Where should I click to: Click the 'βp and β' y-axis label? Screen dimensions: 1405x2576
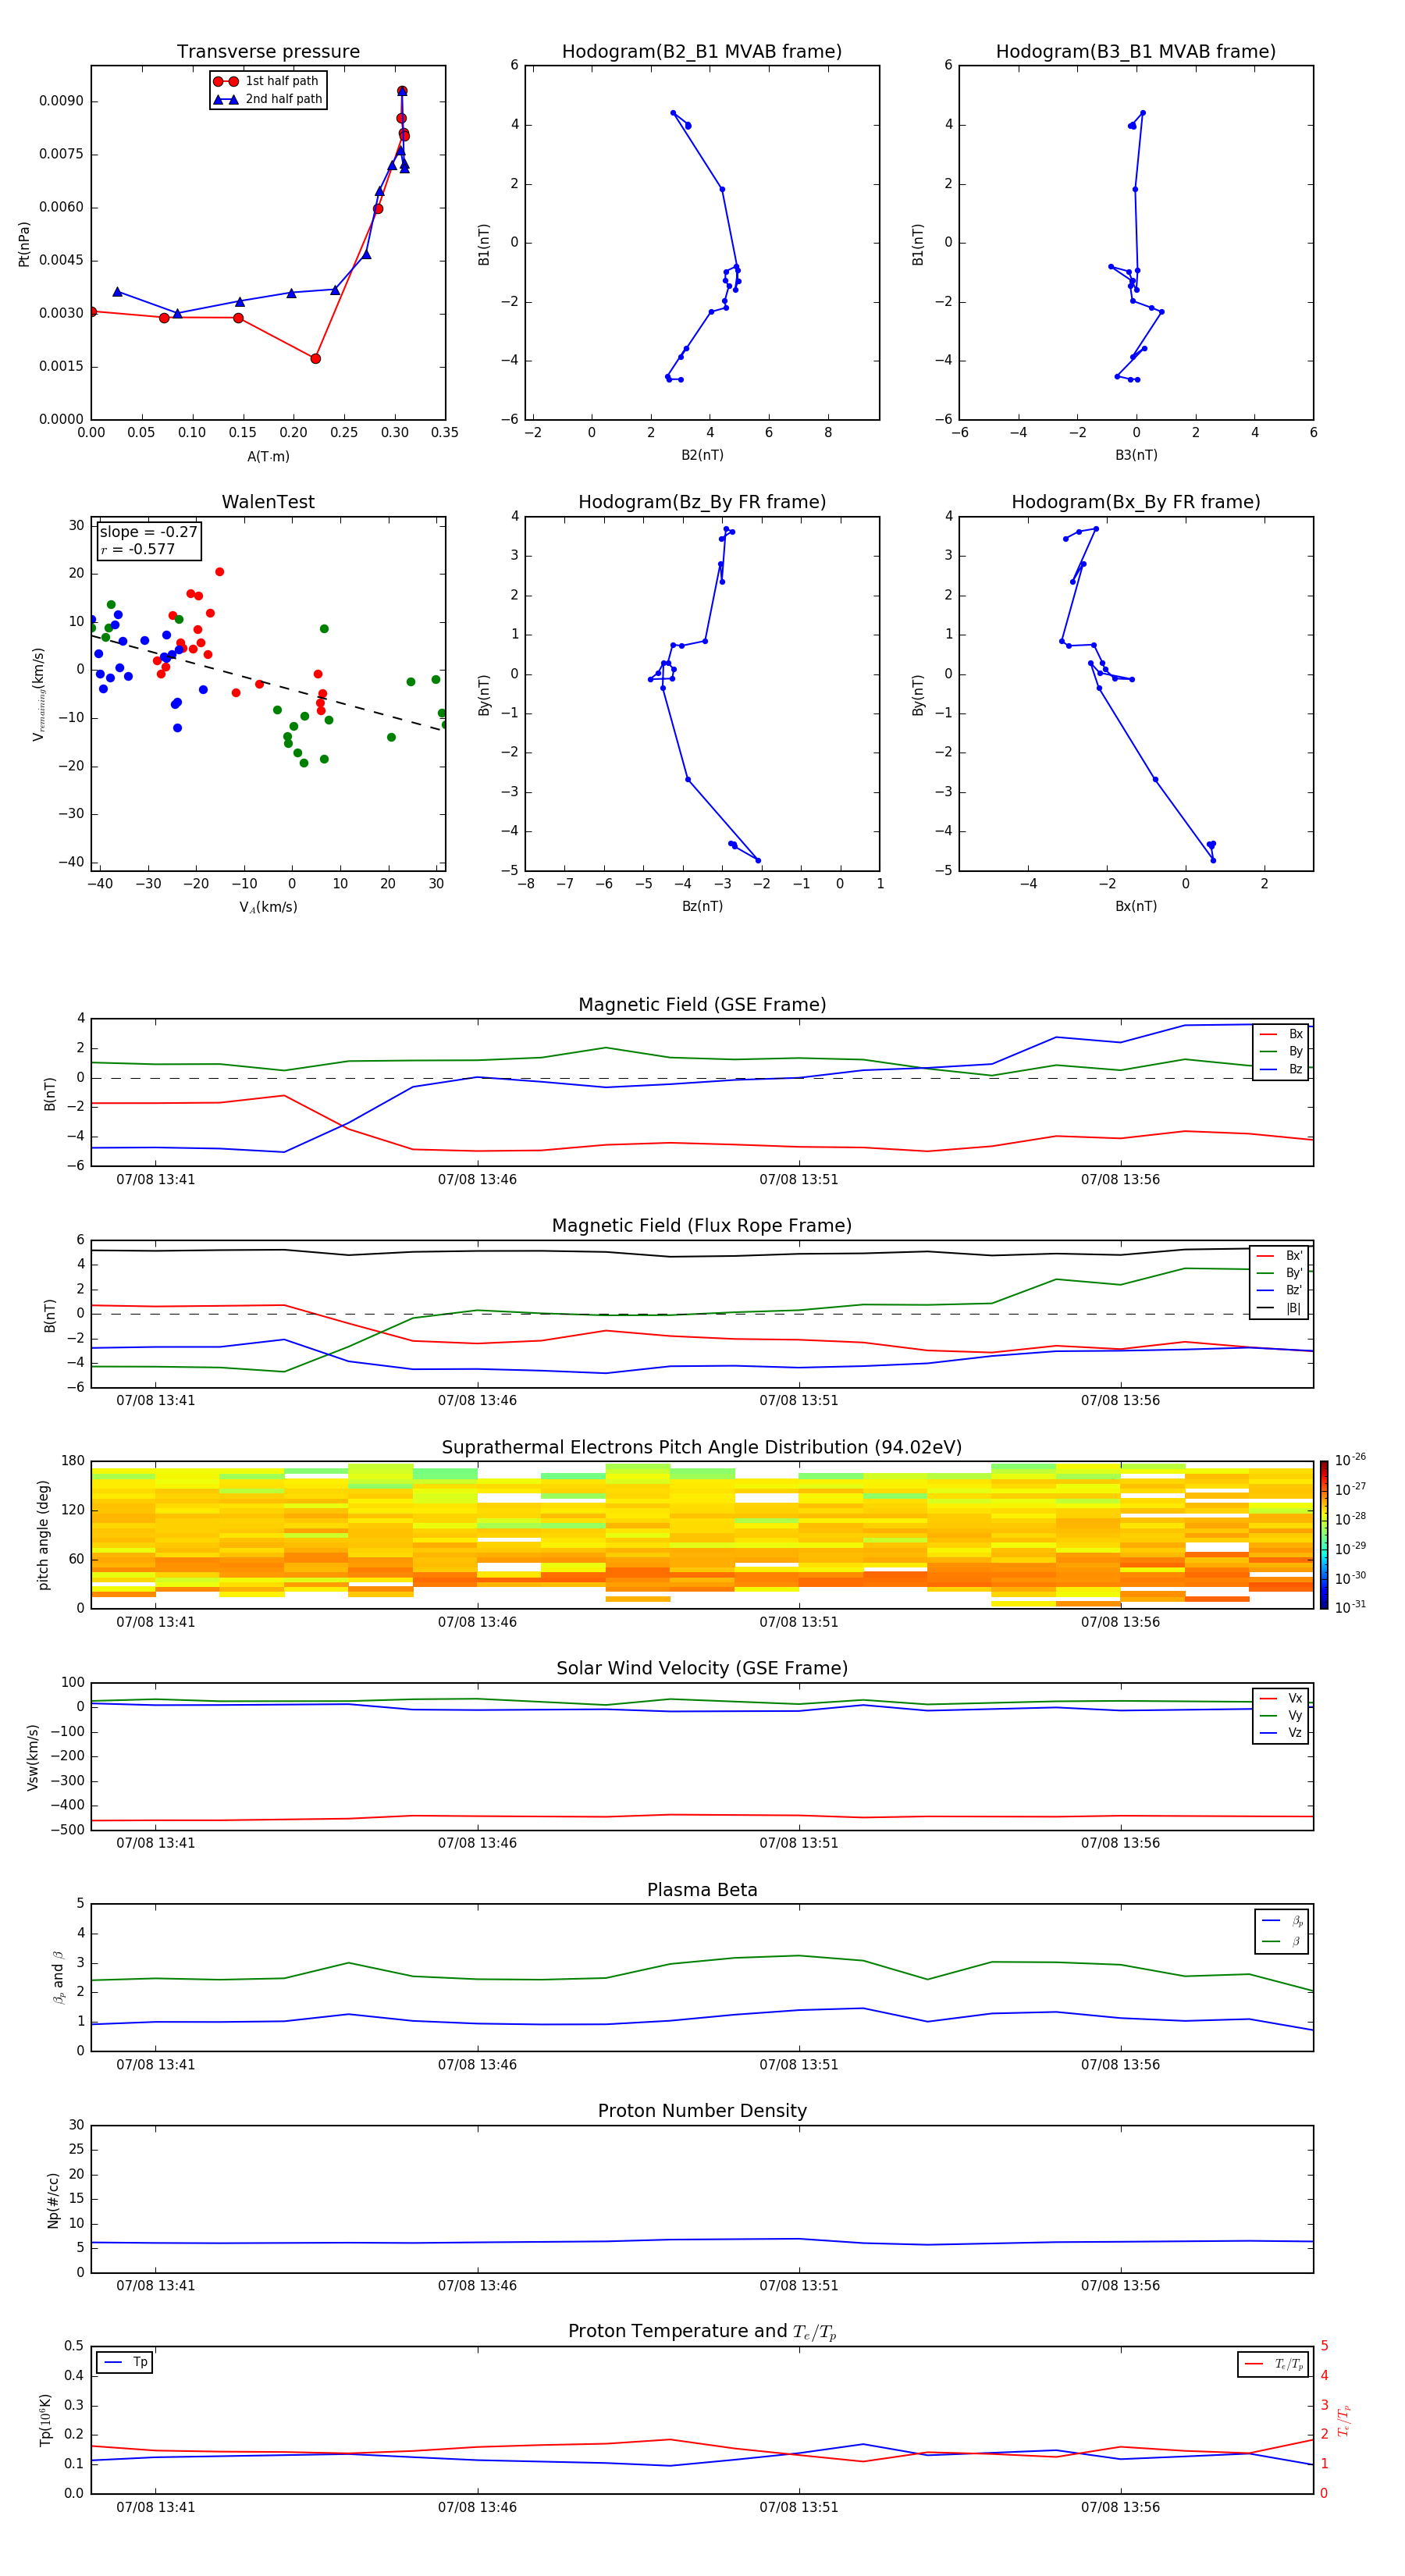coord(58,1977)
